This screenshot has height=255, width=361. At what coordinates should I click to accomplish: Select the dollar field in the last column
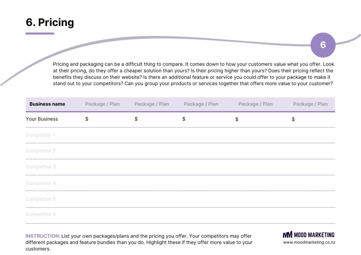coord(293,119)
